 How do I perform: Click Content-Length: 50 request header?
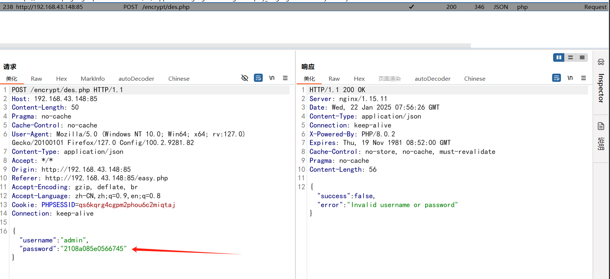click(x=45, y=108)
